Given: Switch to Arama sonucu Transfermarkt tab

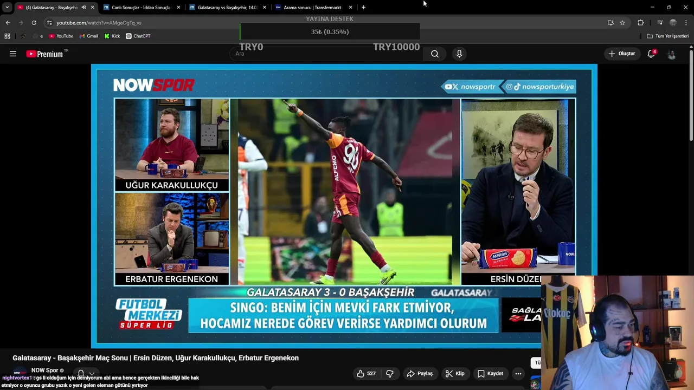Looking at the screenshot, I should 313,8.
